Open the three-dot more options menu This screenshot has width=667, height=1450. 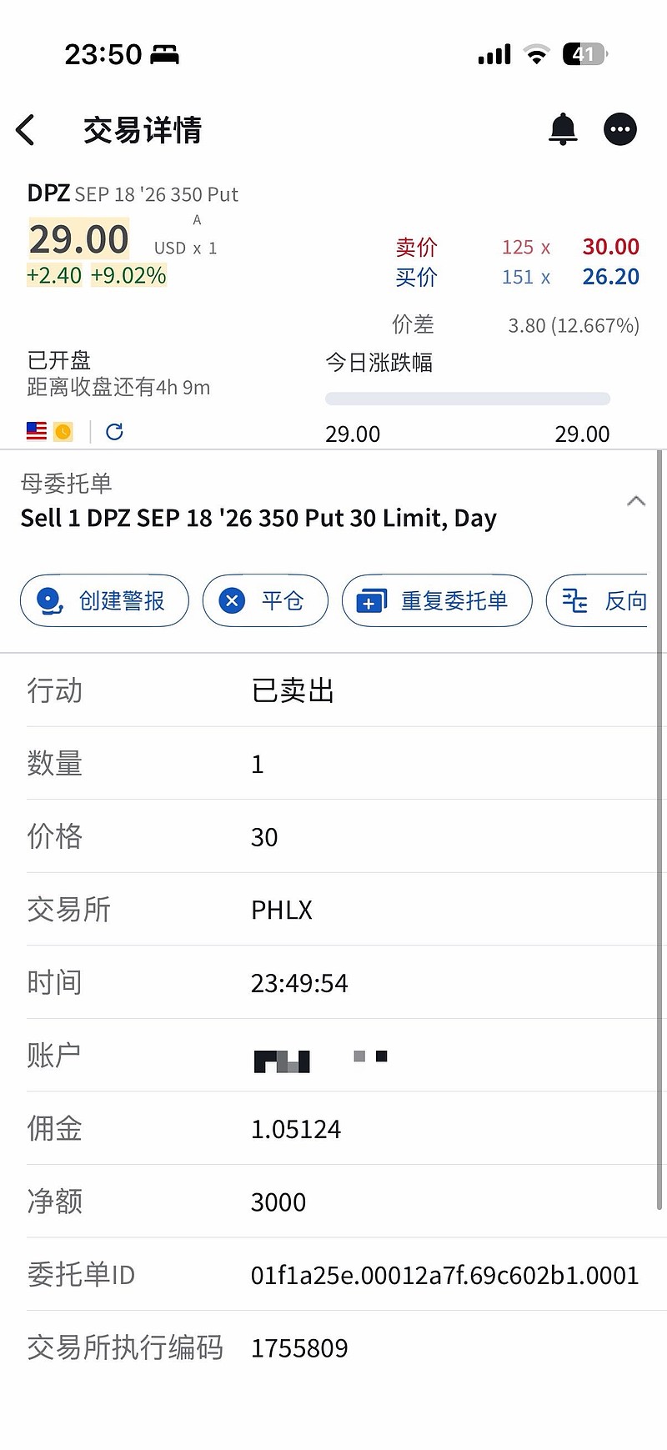click(619, 129)
